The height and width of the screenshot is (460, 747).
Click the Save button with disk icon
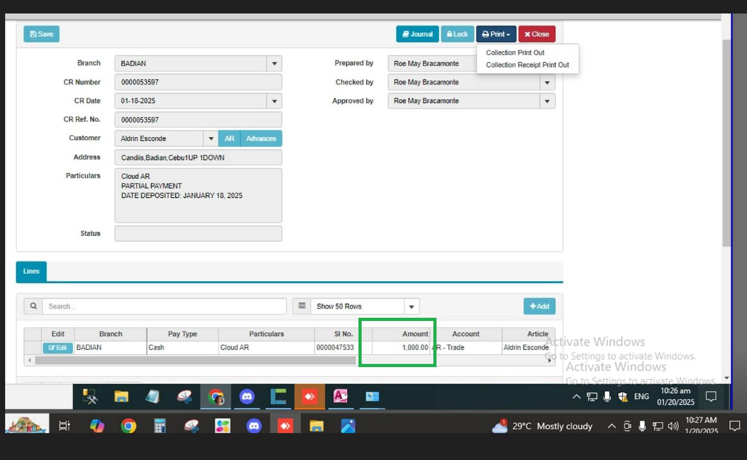click(42, 34)
